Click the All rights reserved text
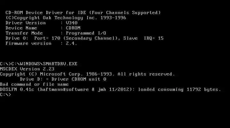 (146, 74)
